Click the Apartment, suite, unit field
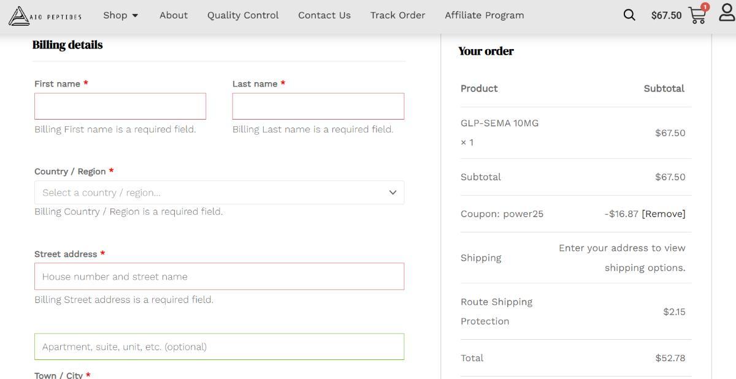The width and height of the screenshot is (736, 379). (x=219, y=346)
